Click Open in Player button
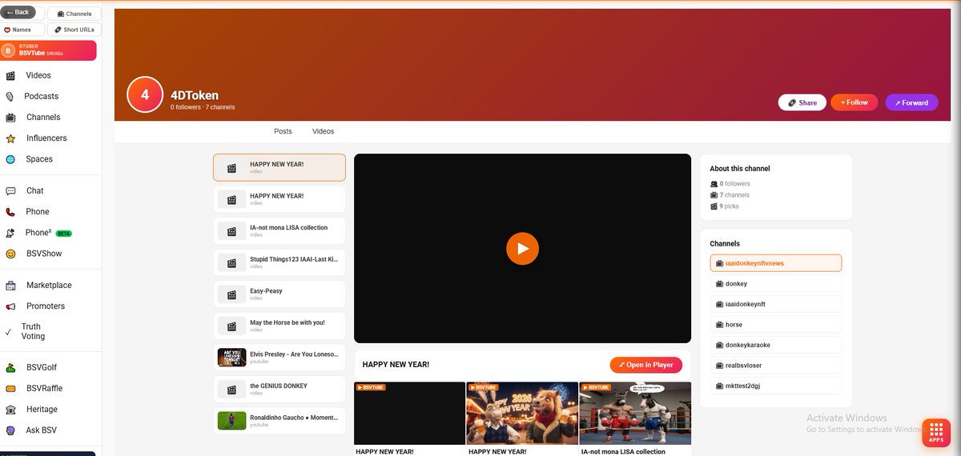961x456 pixels. coord(645,365)
